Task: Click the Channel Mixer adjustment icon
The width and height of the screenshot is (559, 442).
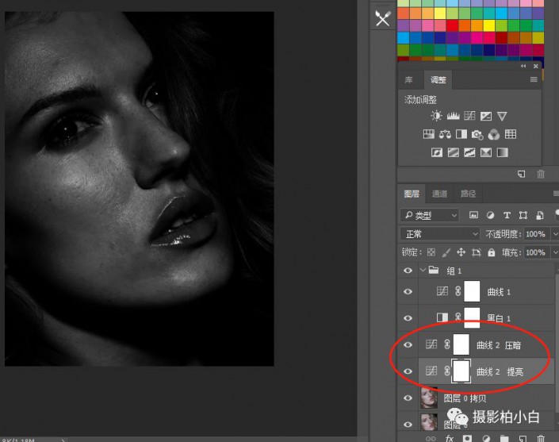Action: (x=494, y=135)
